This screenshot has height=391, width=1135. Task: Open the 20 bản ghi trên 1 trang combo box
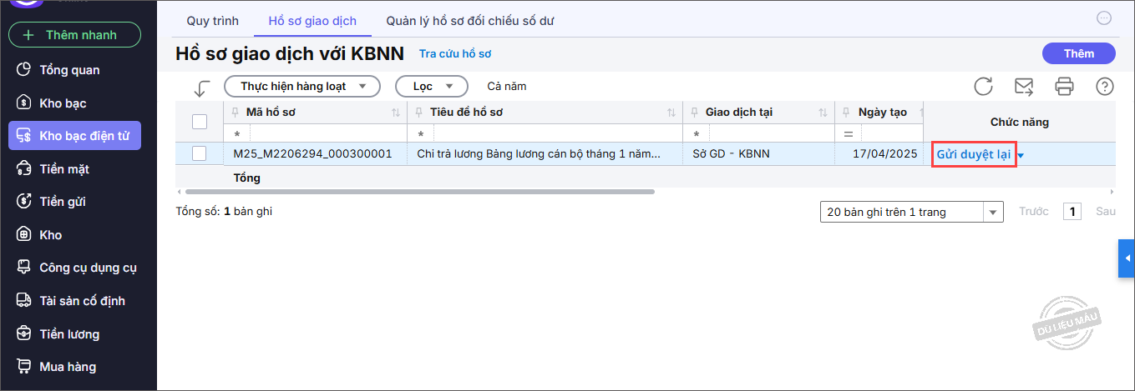click(911, 212)
